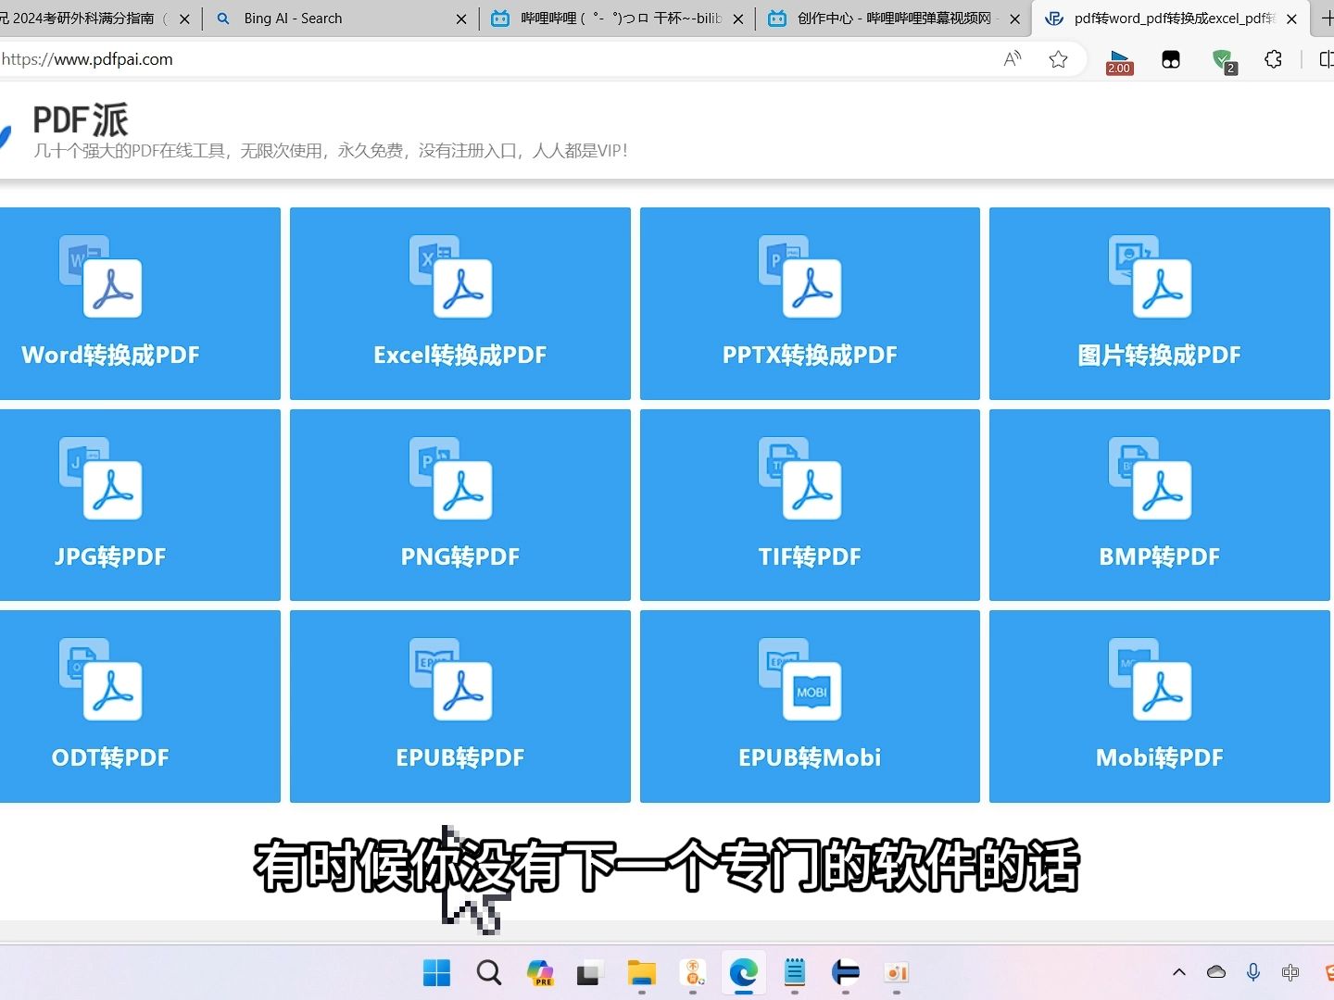
Task: Open the split screen browser icon
Action: [1326, 59]
